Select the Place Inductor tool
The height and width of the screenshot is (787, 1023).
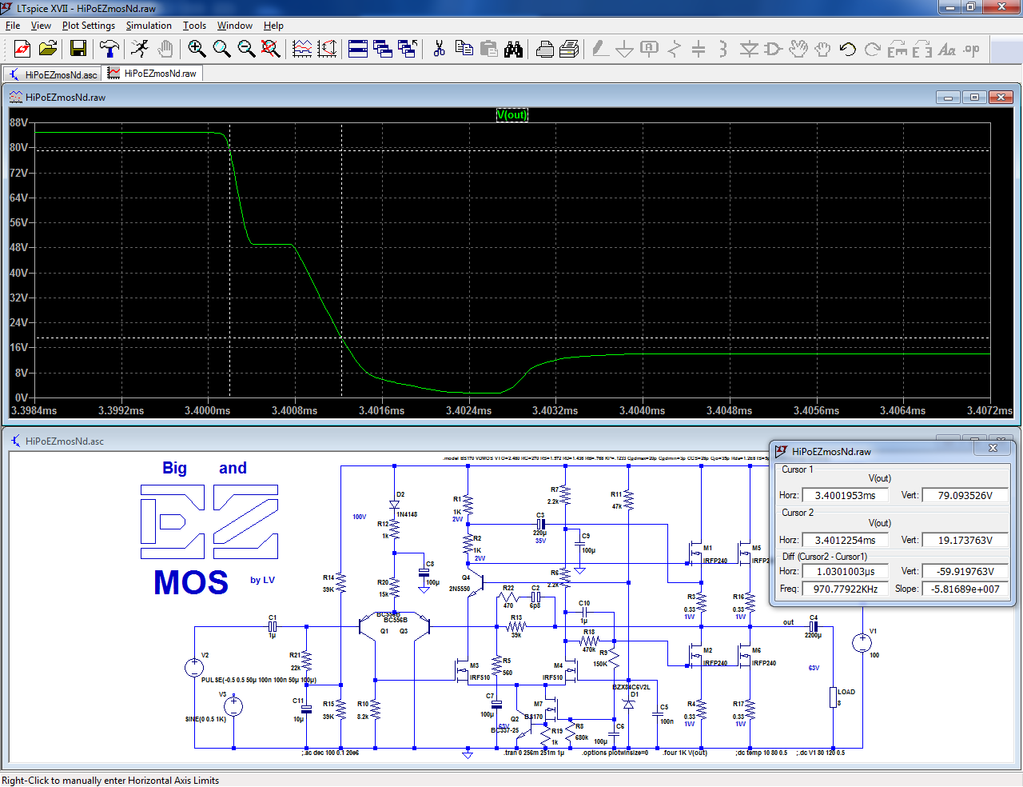723,49
